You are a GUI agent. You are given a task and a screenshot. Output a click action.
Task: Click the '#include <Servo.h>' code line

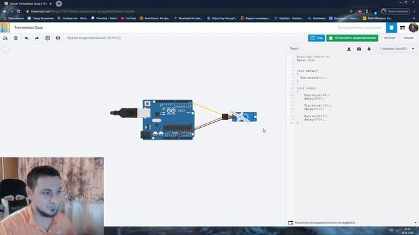[x=313, y=57]
